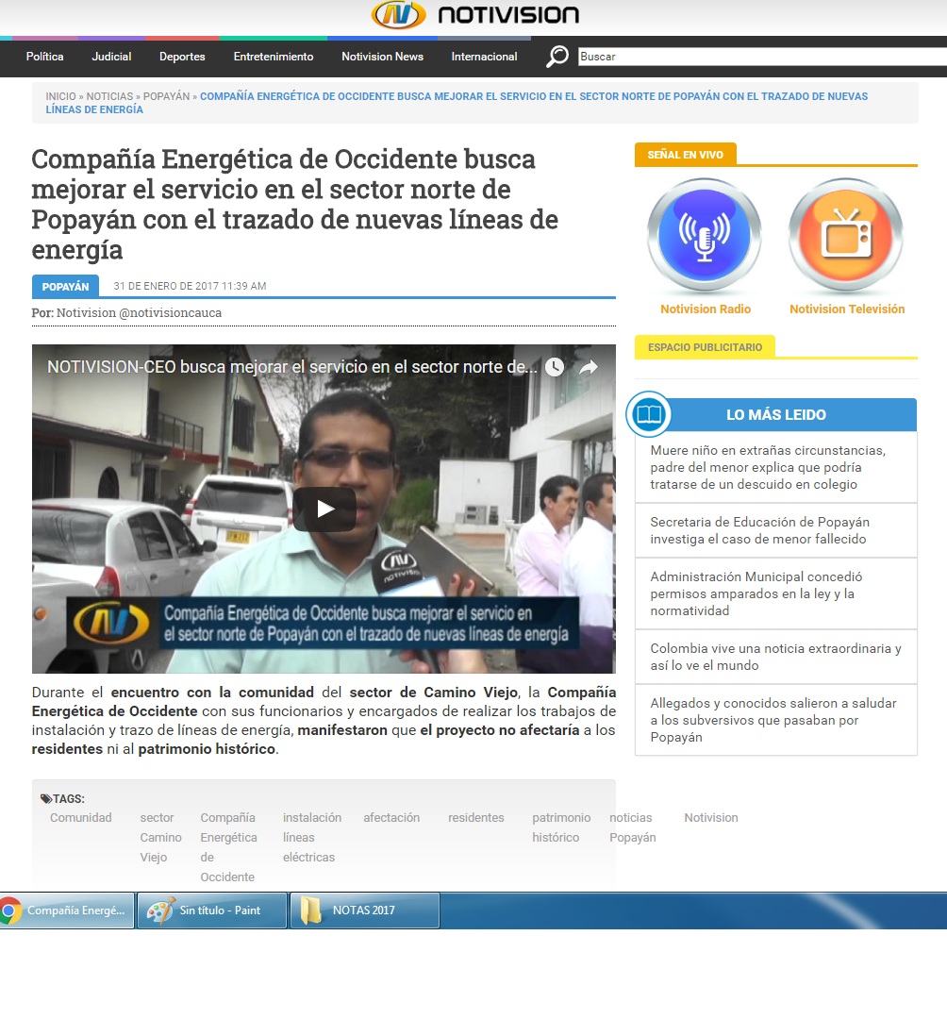This screenshot has width=947, height=1019.
Task: Open the Deportes menu
Action: pos(183,57)
